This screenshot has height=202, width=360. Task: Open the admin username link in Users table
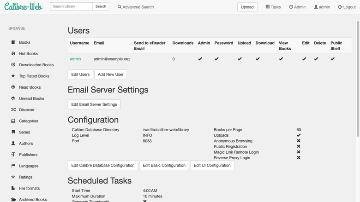coord(75,59)
